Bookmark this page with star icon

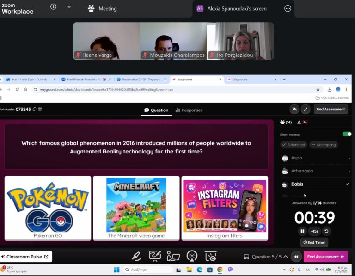tap(318, 89)
